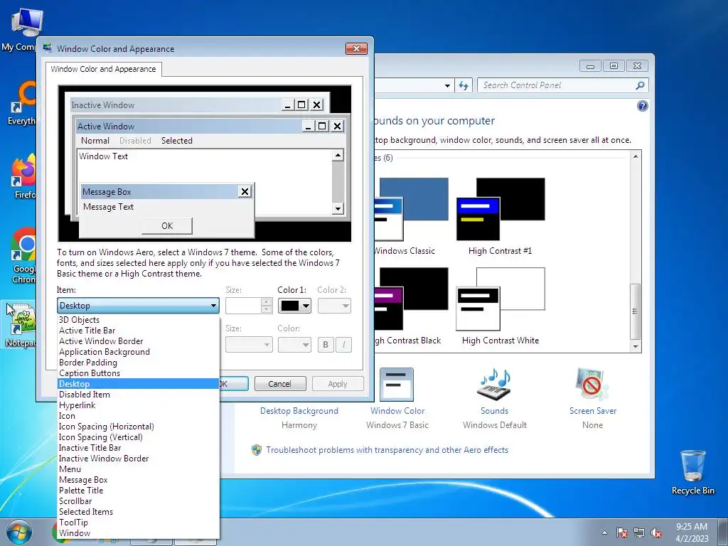Select the High Contrast White theme
The height and width of the screenshot is (546, 728).
(500, 306)
